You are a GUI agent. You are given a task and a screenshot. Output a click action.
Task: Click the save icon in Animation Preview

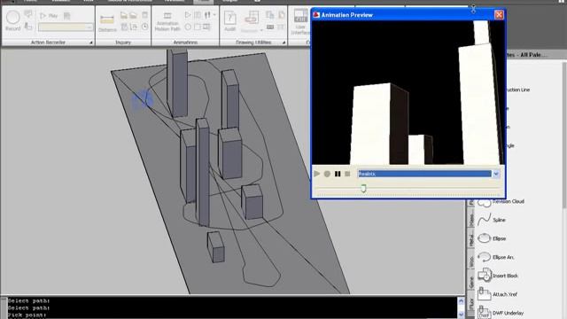click(347, 174)
